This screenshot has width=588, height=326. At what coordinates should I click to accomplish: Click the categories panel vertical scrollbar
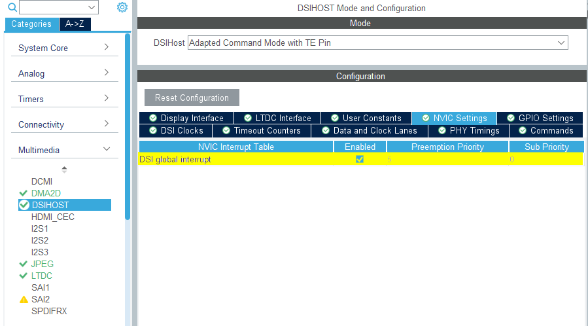(x=128, y=131)
